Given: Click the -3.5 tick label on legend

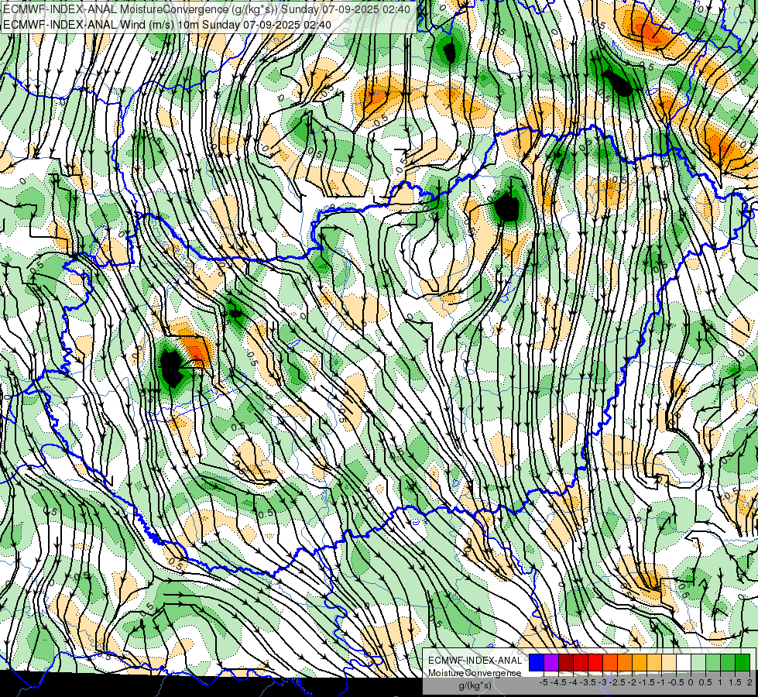Looking at the screenshot, I should (588, 682).
